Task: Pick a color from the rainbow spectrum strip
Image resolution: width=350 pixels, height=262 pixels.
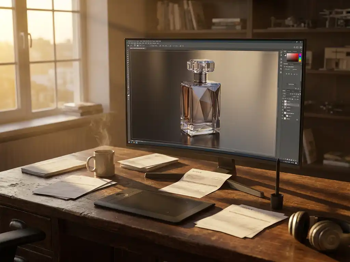Action: click(300, 57)
